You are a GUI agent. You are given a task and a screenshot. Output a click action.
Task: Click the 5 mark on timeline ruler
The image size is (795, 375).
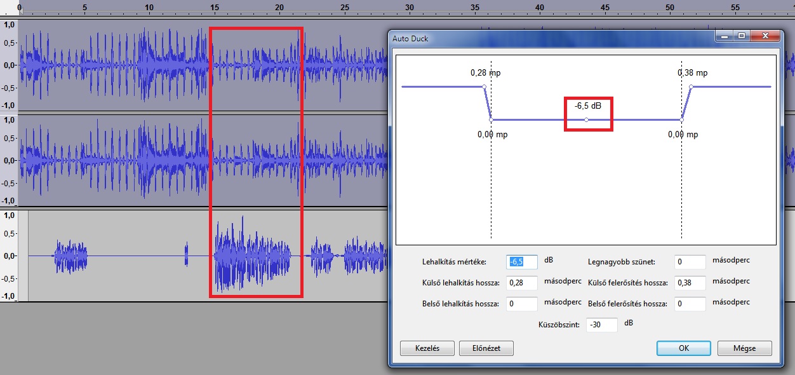pos(85,8)
